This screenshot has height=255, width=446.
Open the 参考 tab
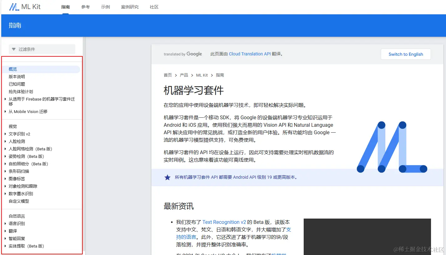tap(86, 7)
